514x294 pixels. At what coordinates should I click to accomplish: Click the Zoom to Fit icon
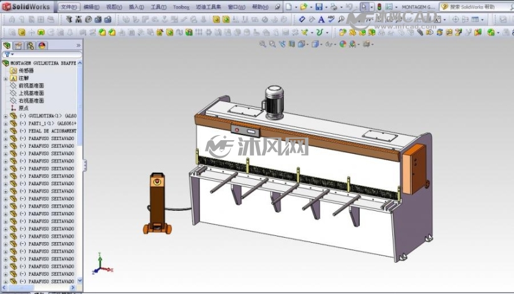click(x=262, y=44)
